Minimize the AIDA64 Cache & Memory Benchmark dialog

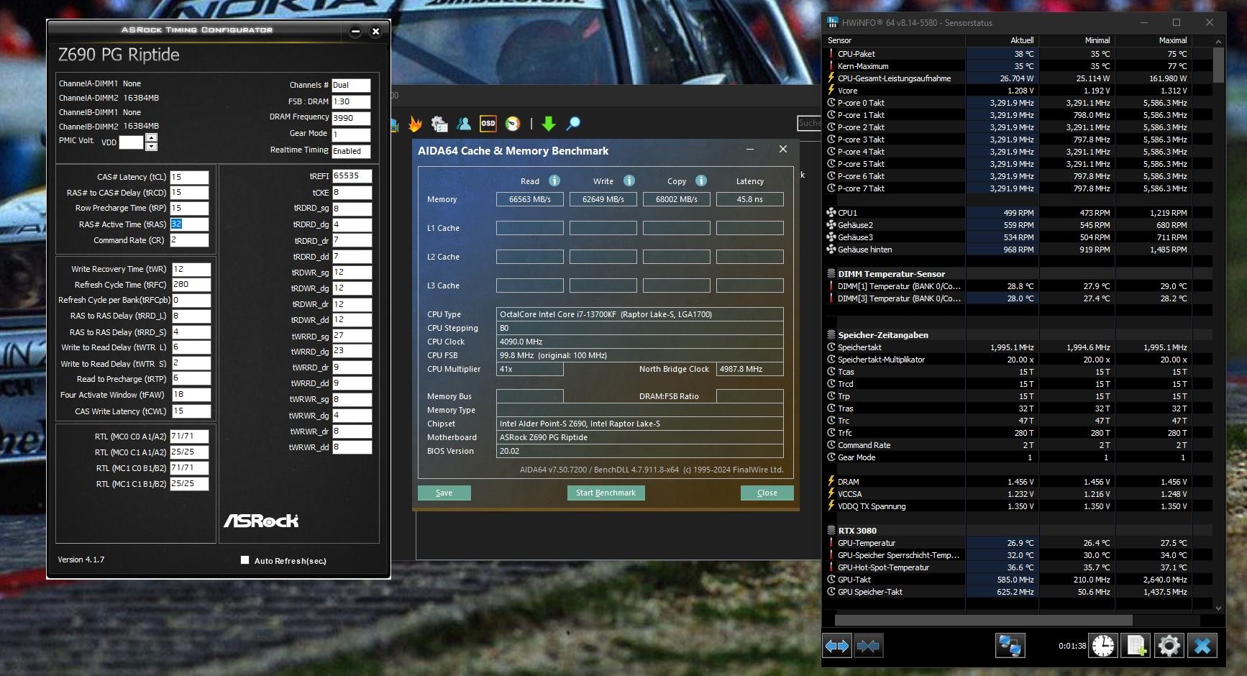750,150
